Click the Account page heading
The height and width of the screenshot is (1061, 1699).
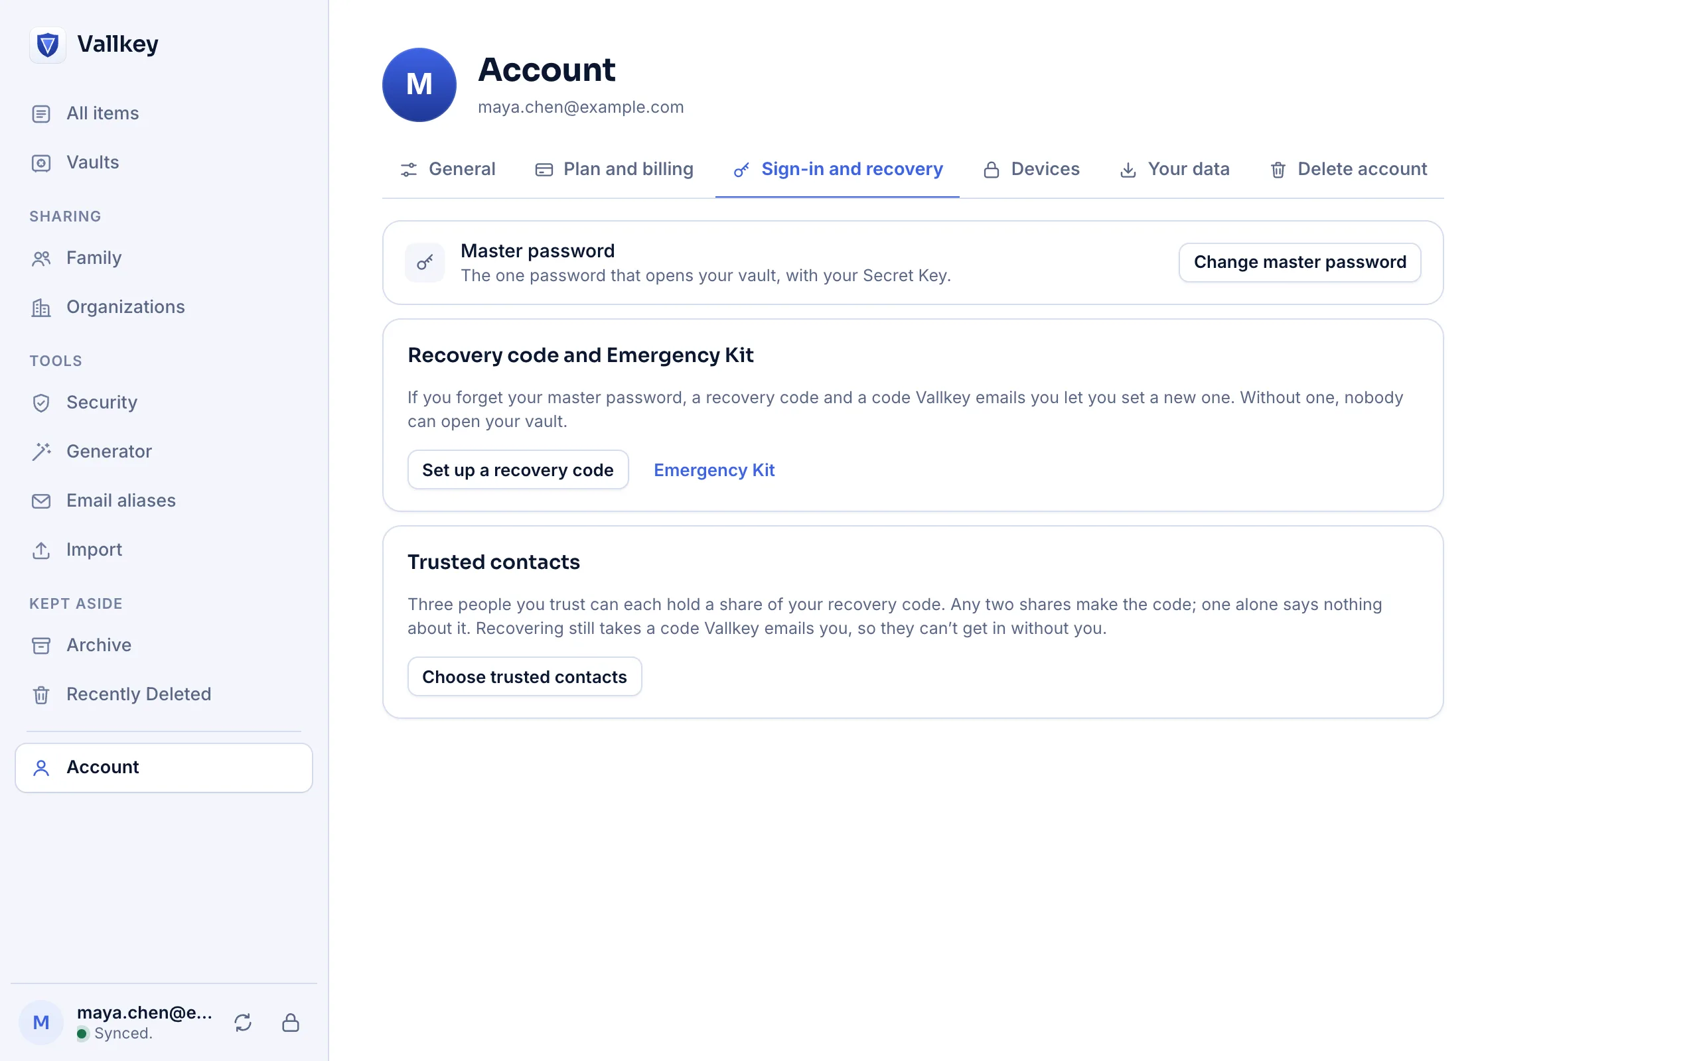(546, 70)
